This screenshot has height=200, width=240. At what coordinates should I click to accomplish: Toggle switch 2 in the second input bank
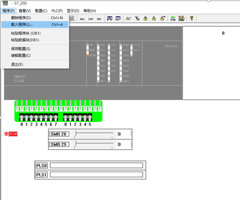(75, 117)
